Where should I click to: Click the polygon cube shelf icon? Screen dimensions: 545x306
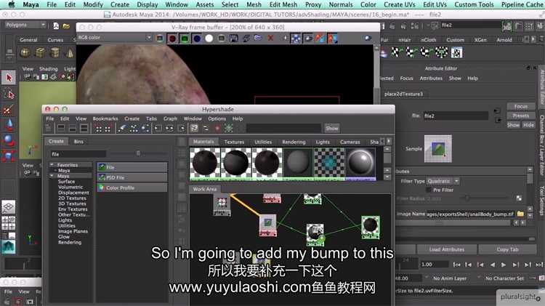point(40,52)
